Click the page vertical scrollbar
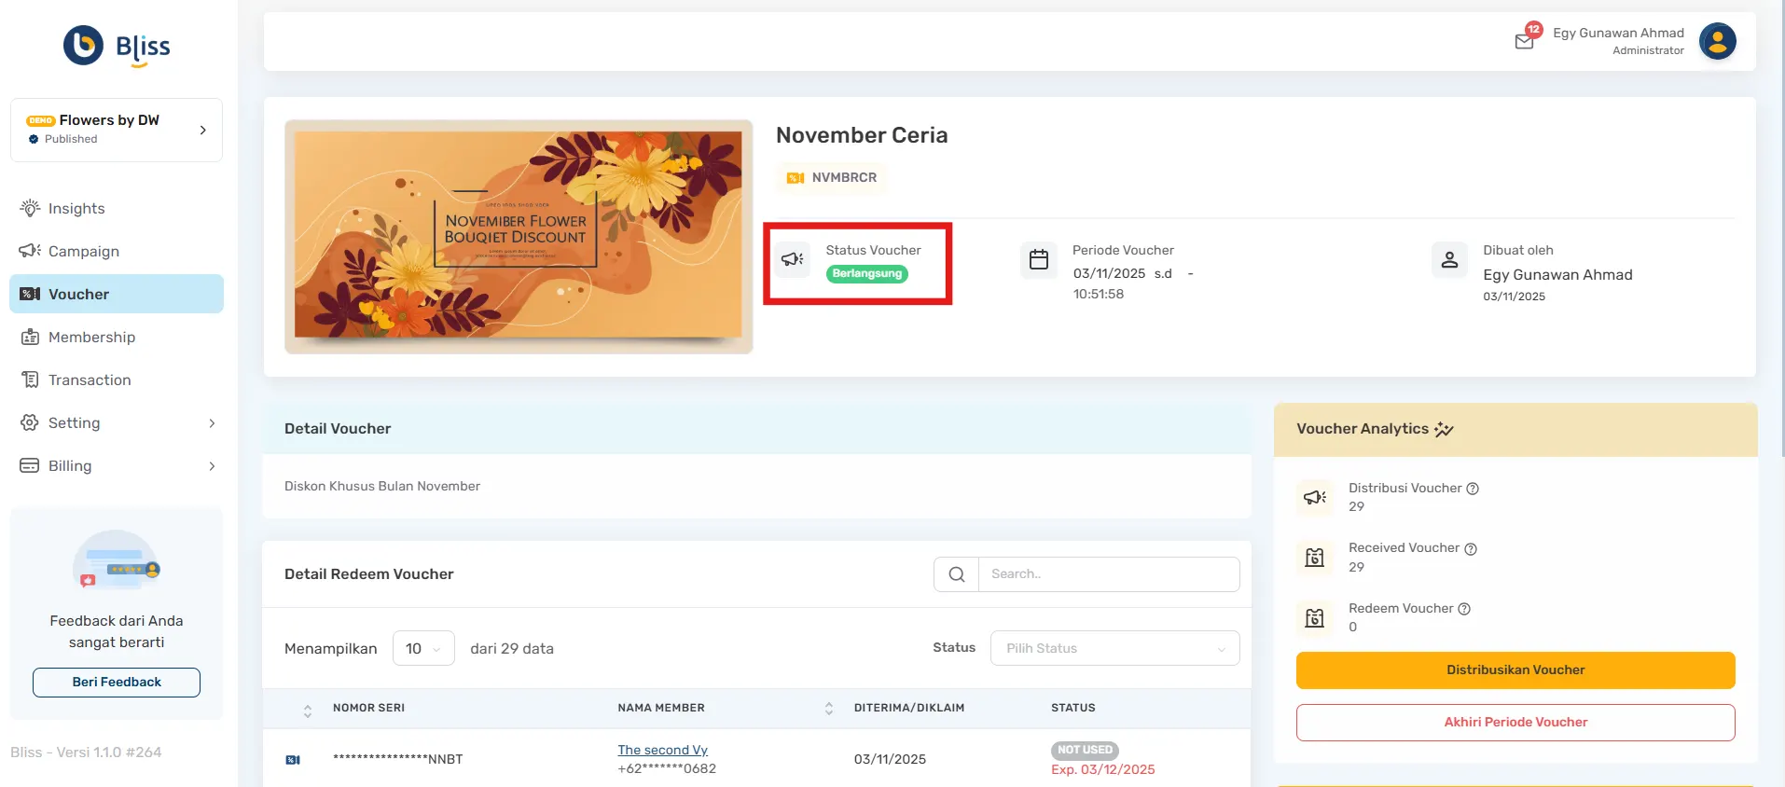 [1781, 228]
